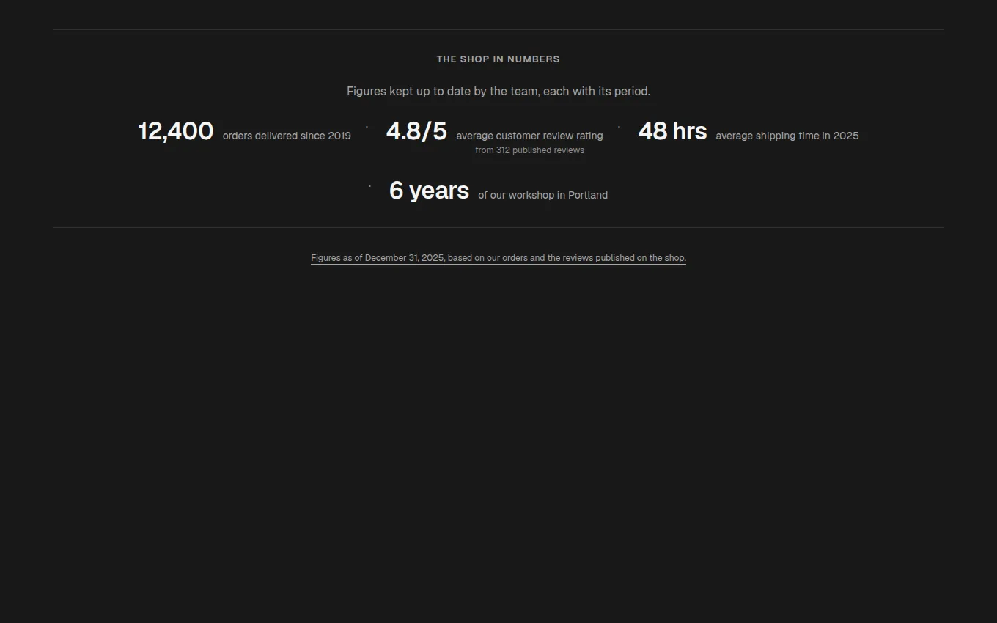Select the heading "THE SHOP IN NUMBERS"
This screenshot has width=997, height=623.
[498, 59]
